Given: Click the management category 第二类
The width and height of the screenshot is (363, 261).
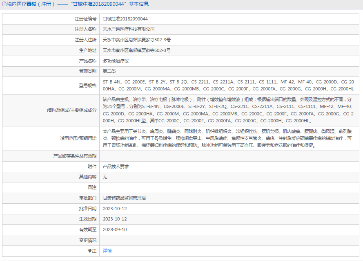Looking at the screenshot, I should coord(109,71).
